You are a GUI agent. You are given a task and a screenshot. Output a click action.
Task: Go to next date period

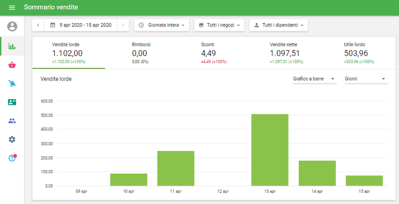(x=123, y=25)
